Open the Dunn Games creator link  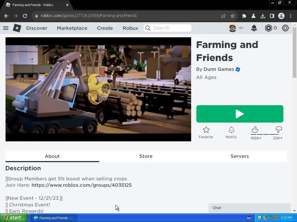(x=219, y=69)
